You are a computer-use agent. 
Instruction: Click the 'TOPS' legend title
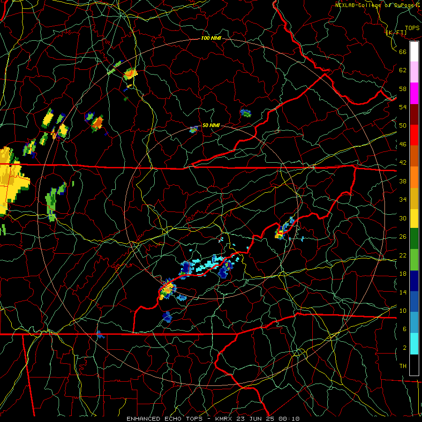click(412, 28)
